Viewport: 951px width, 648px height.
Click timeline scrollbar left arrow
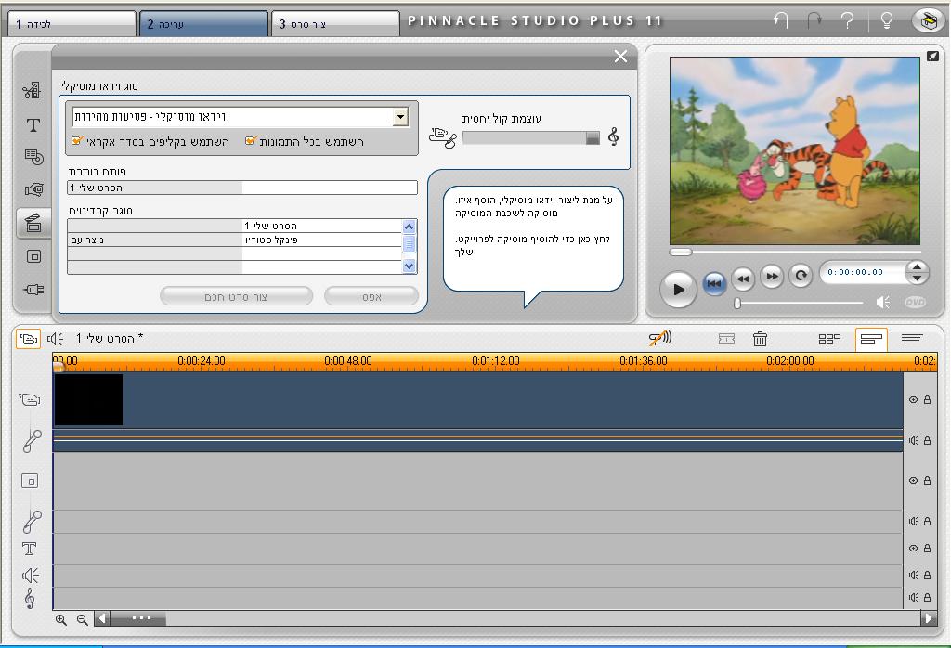[x=102, y=618]
